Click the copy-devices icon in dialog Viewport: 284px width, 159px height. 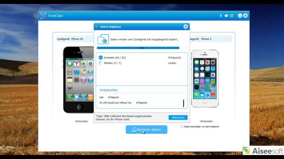pos(103,39)
